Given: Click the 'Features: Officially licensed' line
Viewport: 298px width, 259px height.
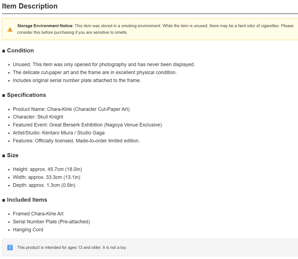Looking at the screenshot, I should click(x=76, y=141).
